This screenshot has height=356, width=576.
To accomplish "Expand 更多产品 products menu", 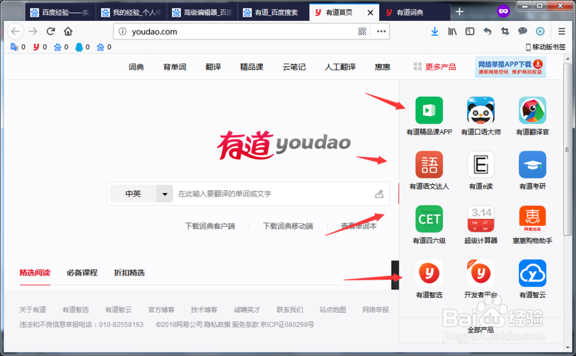I will click(435, 67).
